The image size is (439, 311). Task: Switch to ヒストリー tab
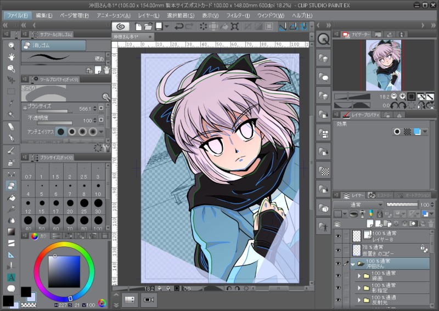click(x=379, y=195)
